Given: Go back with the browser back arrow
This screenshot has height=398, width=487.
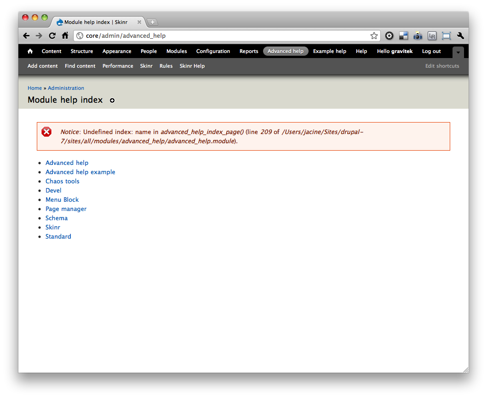Looking at the screenshot, I should 26,36.
